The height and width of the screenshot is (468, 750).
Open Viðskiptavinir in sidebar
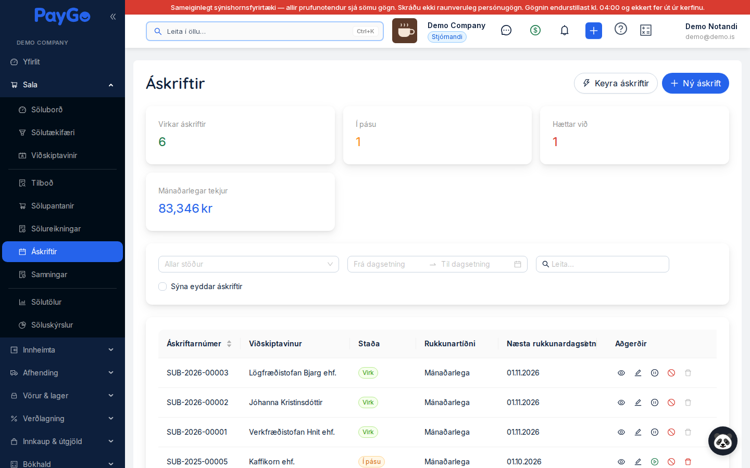click(x=63, y=155)
